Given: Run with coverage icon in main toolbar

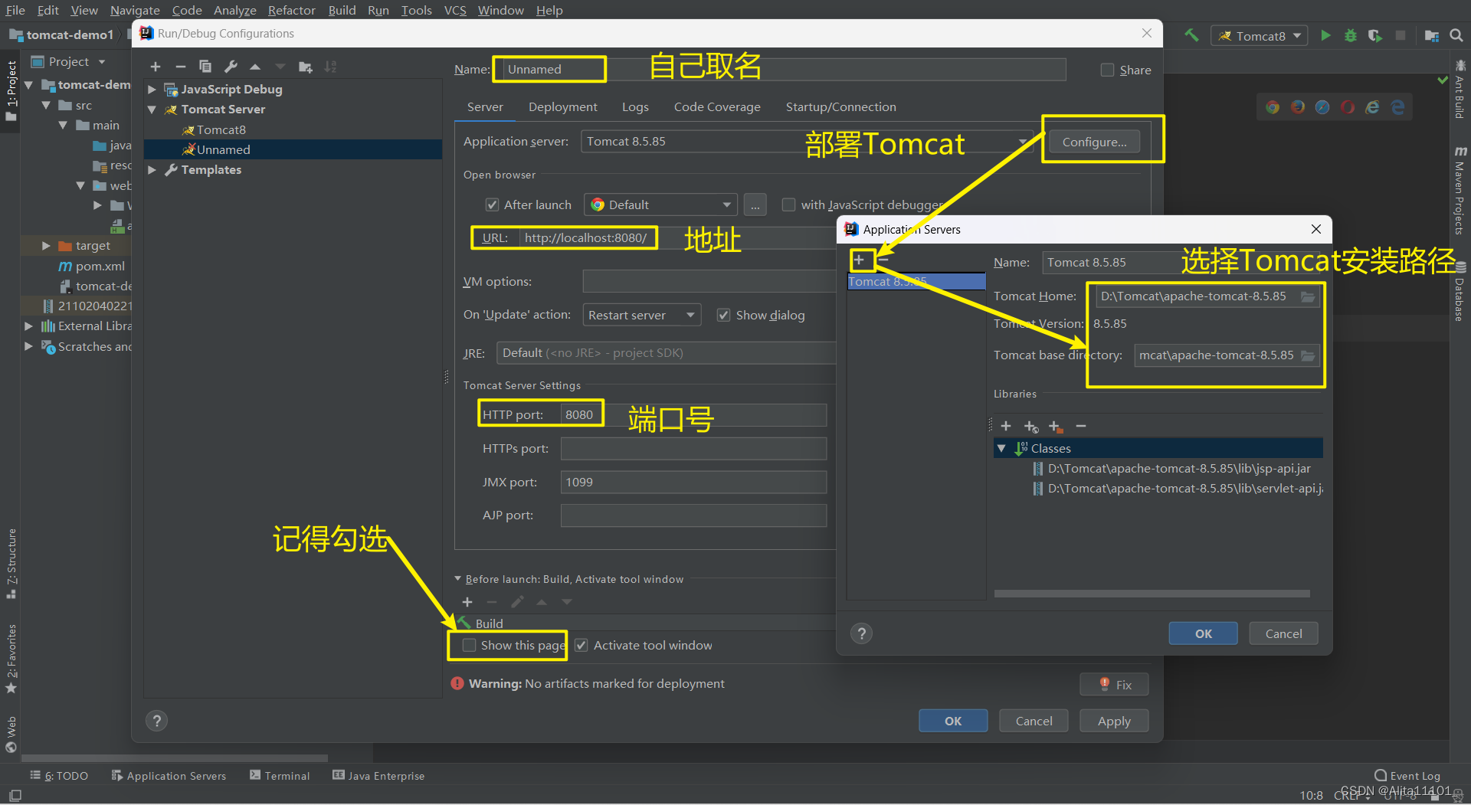Looking at the screenshot, I should tap(1375, 35).
